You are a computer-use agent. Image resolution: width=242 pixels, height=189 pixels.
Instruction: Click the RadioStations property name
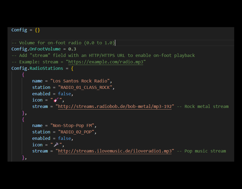[x=46, y=68]
